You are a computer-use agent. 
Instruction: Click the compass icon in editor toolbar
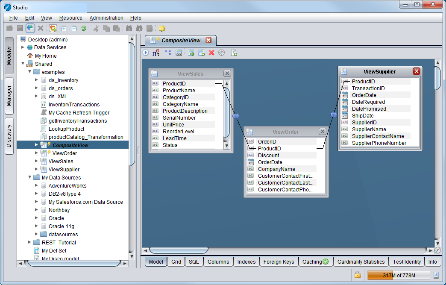(x=221, y=53)
